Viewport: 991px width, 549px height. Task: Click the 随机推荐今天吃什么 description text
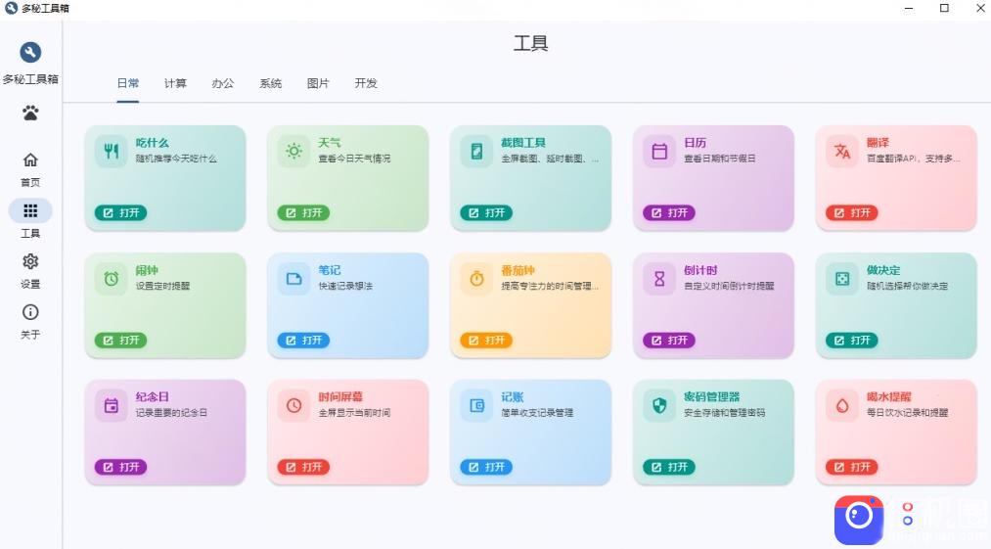[x=176, y=159]
